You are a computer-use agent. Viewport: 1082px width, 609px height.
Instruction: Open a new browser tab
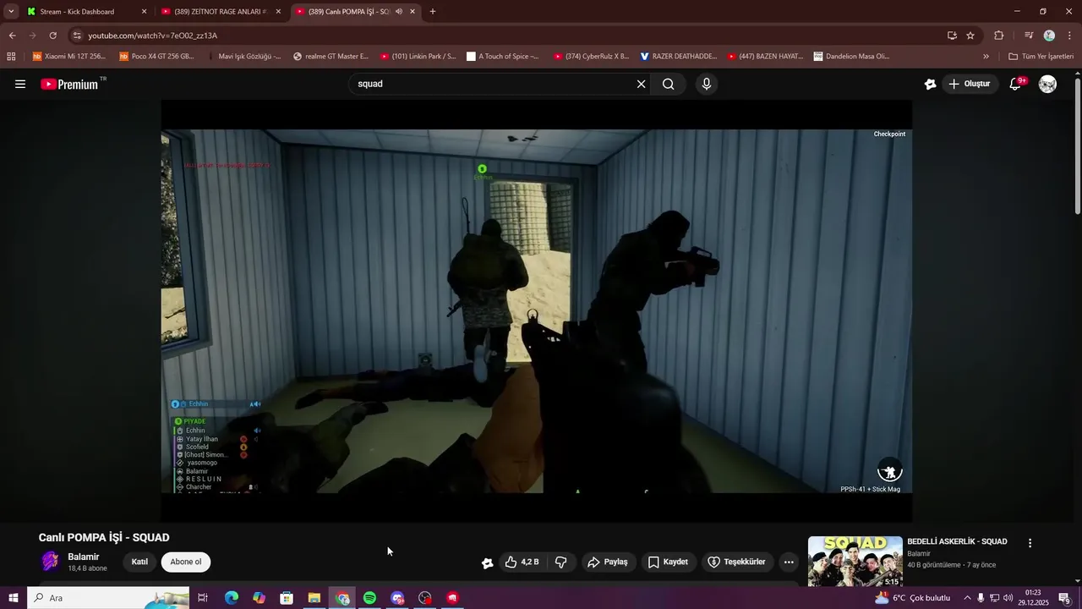click(x=433, y=12)
